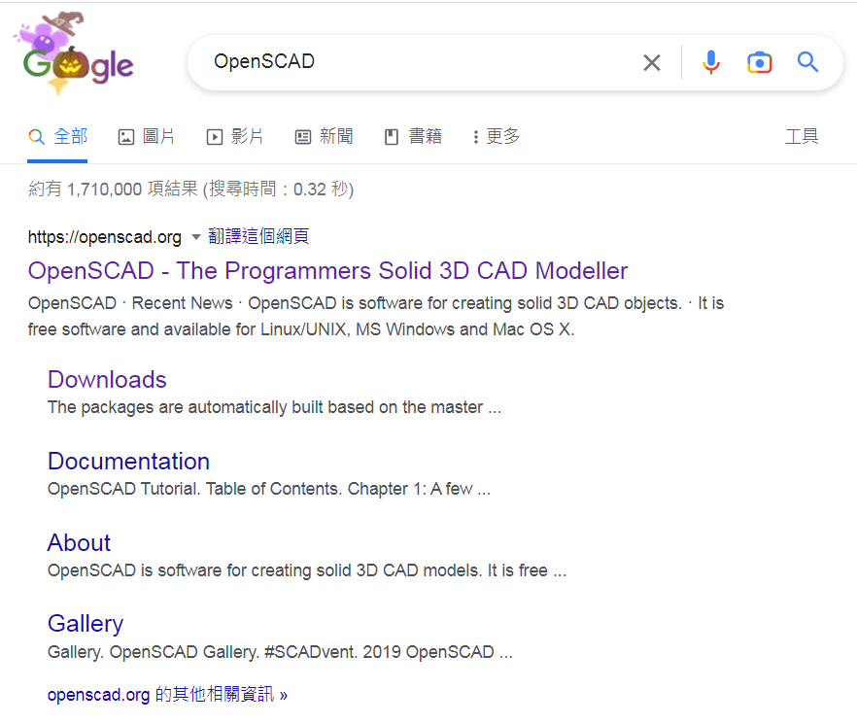Viewport: 857px width, 724px height.
Task: Select the 全部 (All) tab
Action: coord(57,137)
